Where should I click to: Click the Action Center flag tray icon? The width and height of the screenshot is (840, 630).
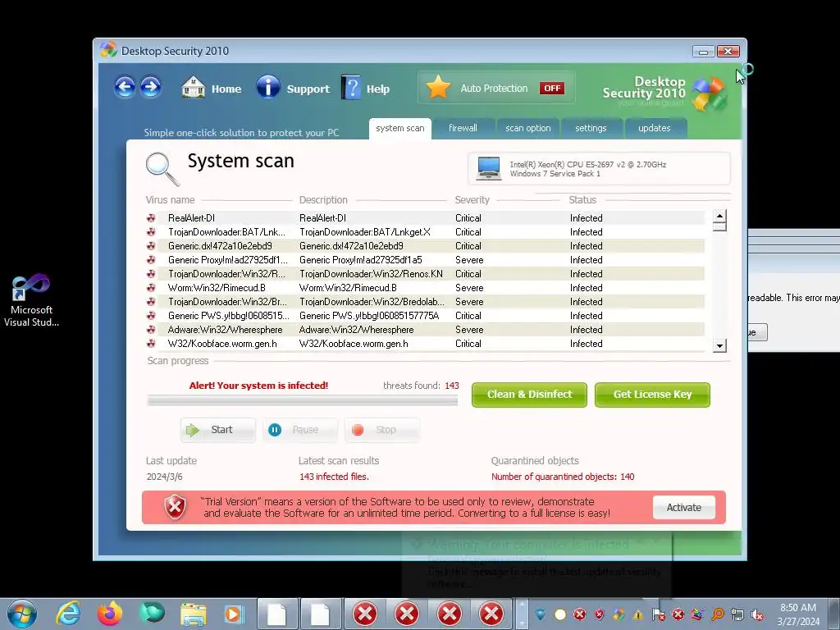[x=658, y=614]
